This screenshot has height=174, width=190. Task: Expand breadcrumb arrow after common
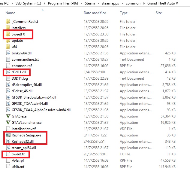[144, 3]
